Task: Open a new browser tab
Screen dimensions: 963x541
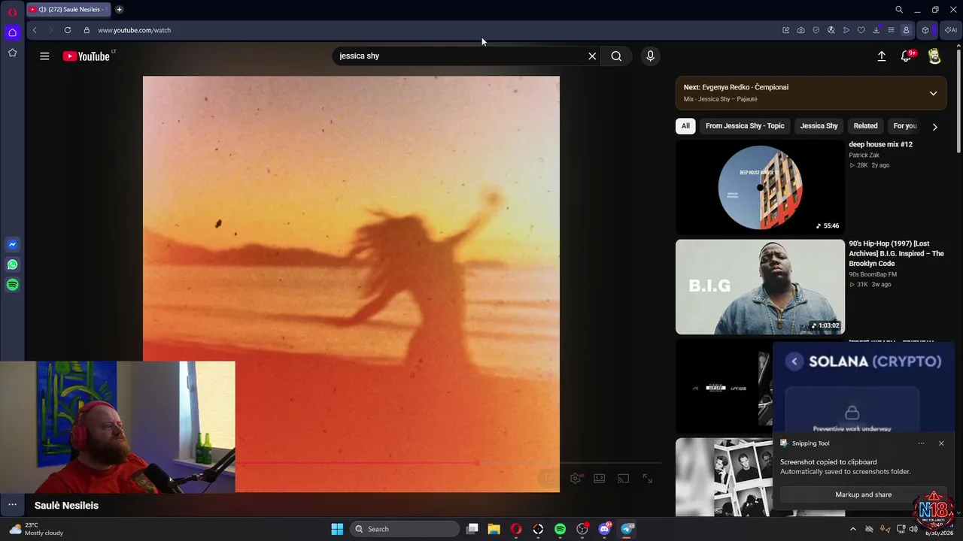Action: pos(119,10)
